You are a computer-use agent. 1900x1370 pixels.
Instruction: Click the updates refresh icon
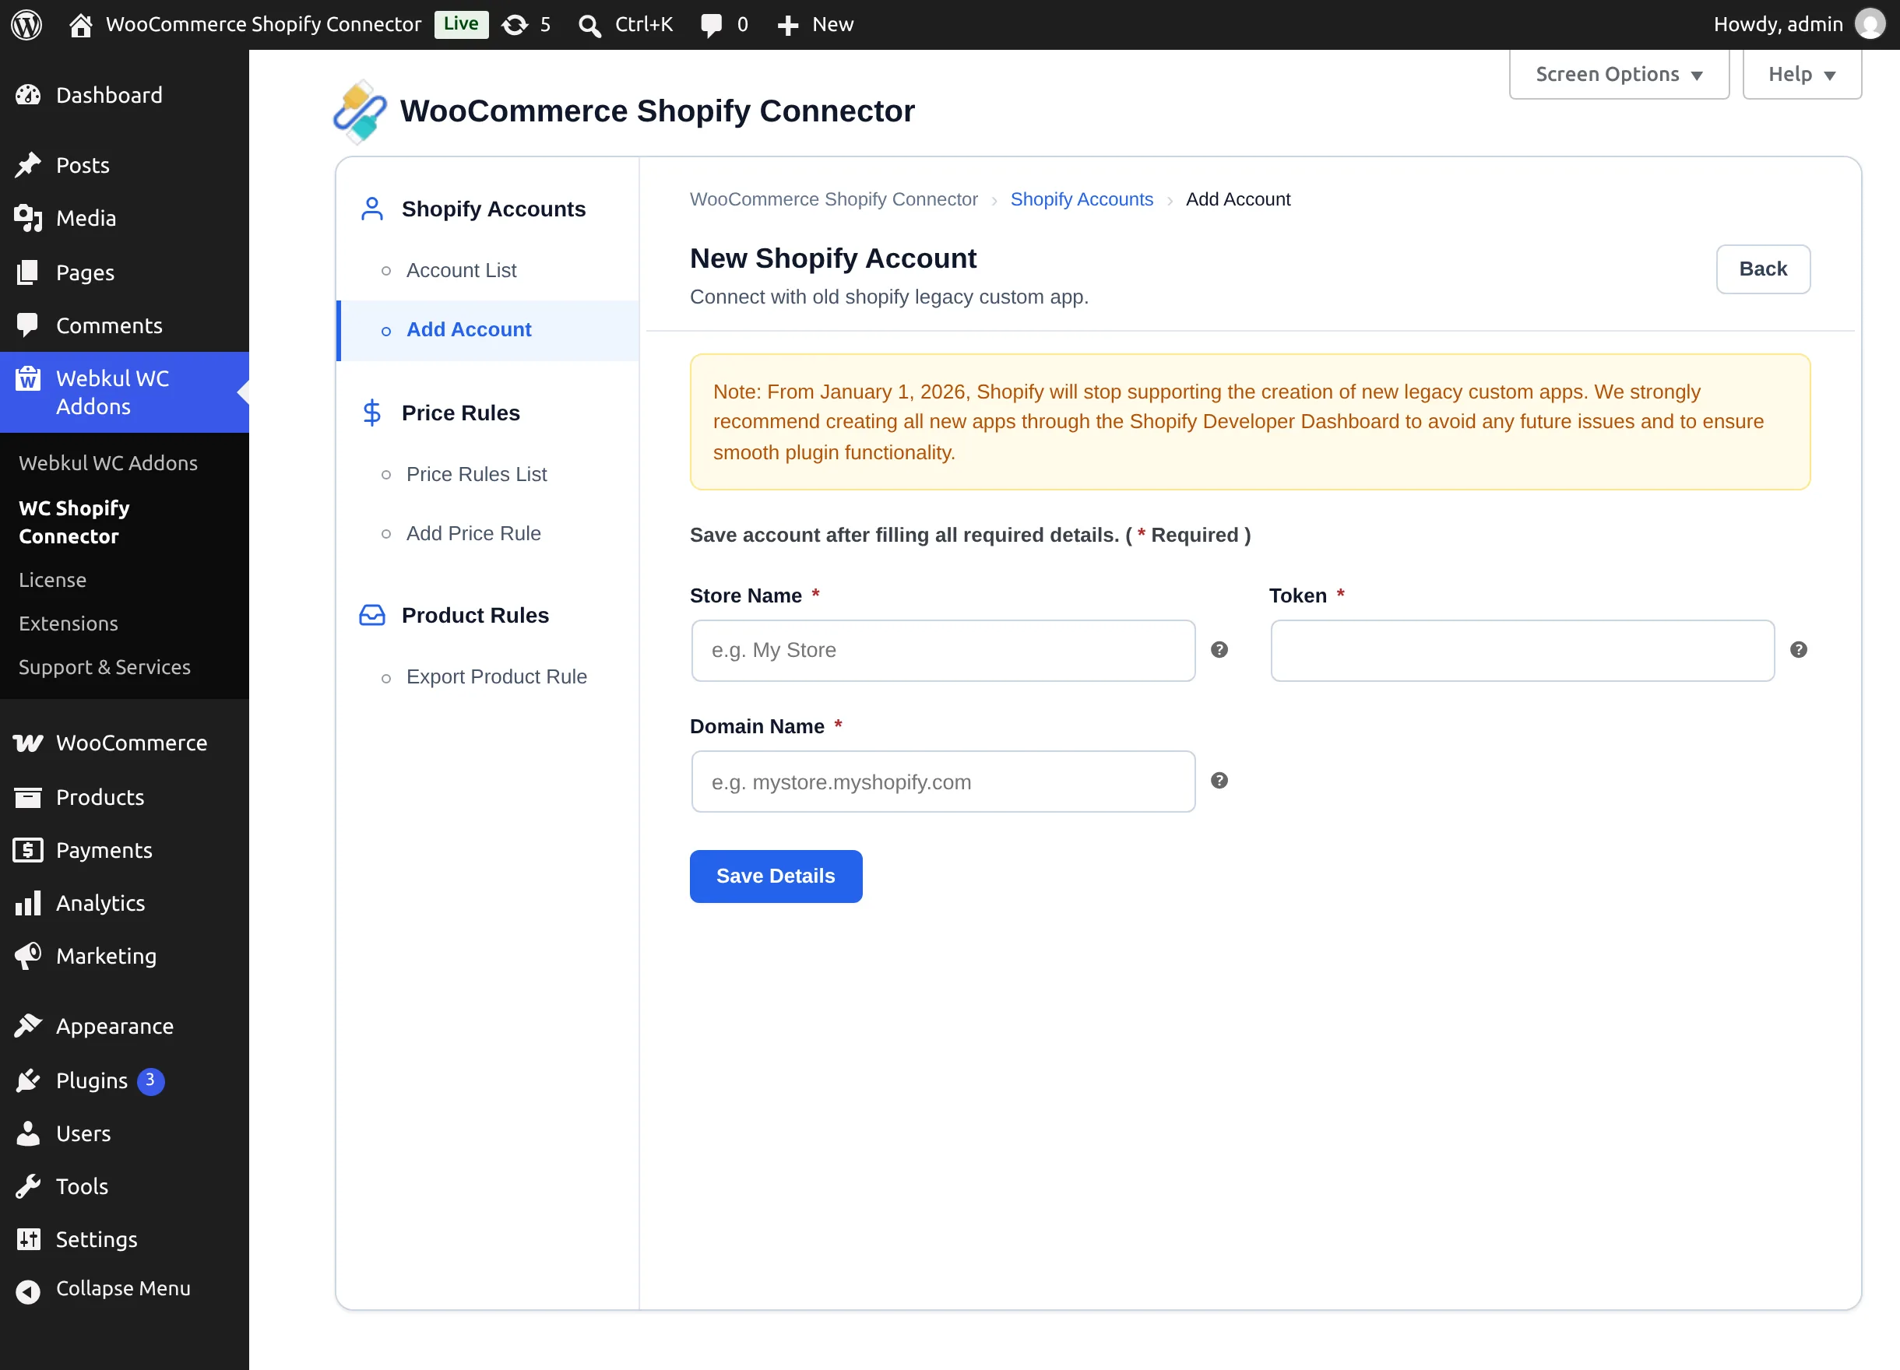click(515, 25)
